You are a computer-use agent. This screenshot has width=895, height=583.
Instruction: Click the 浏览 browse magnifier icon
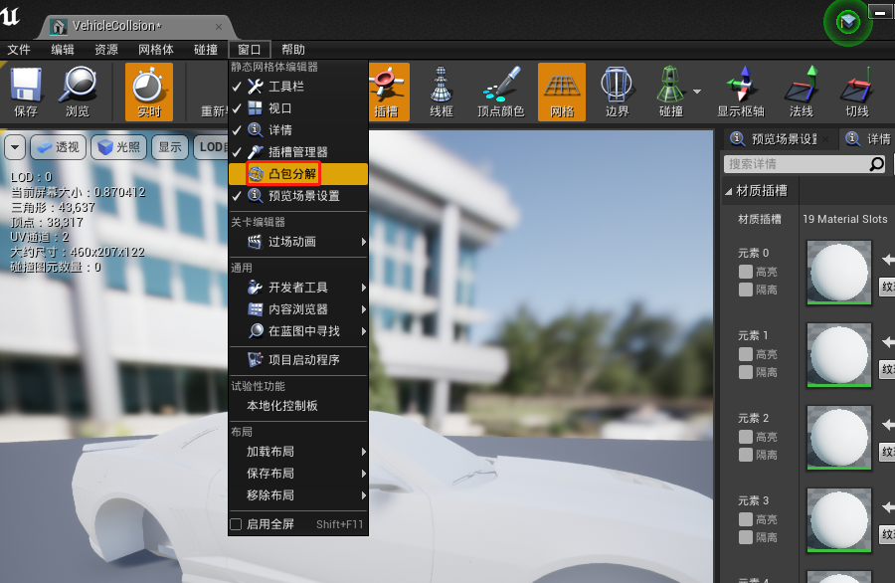pyautogui.click(x=78, y=92)
